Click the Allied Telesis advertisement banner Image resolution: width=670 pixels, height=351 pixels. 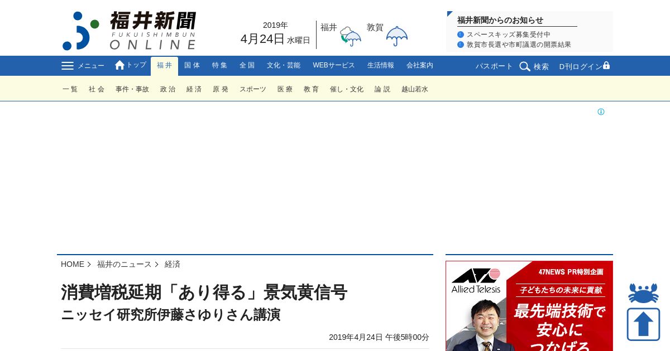coord(529,306)
